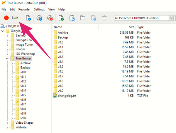Select the Archive folder in file list

pyautogui.click(x=63, y=32)
